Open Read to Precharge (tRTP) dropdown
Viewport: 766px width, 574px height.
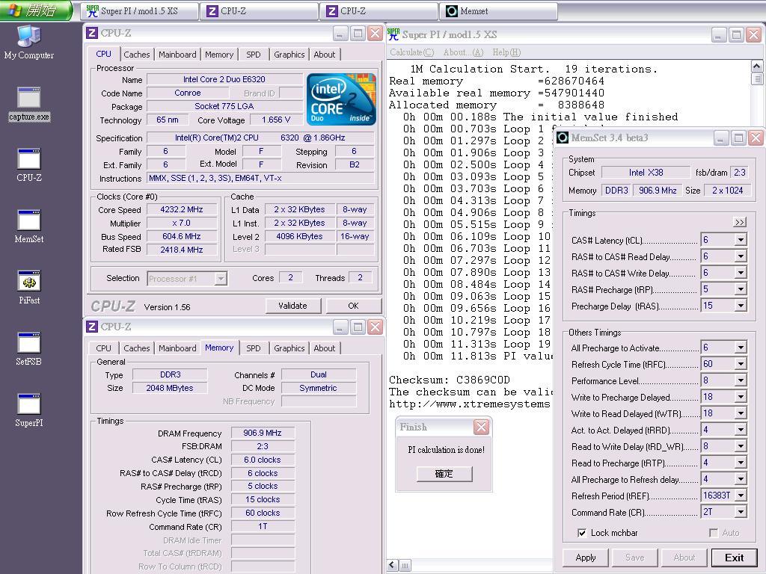741,463
